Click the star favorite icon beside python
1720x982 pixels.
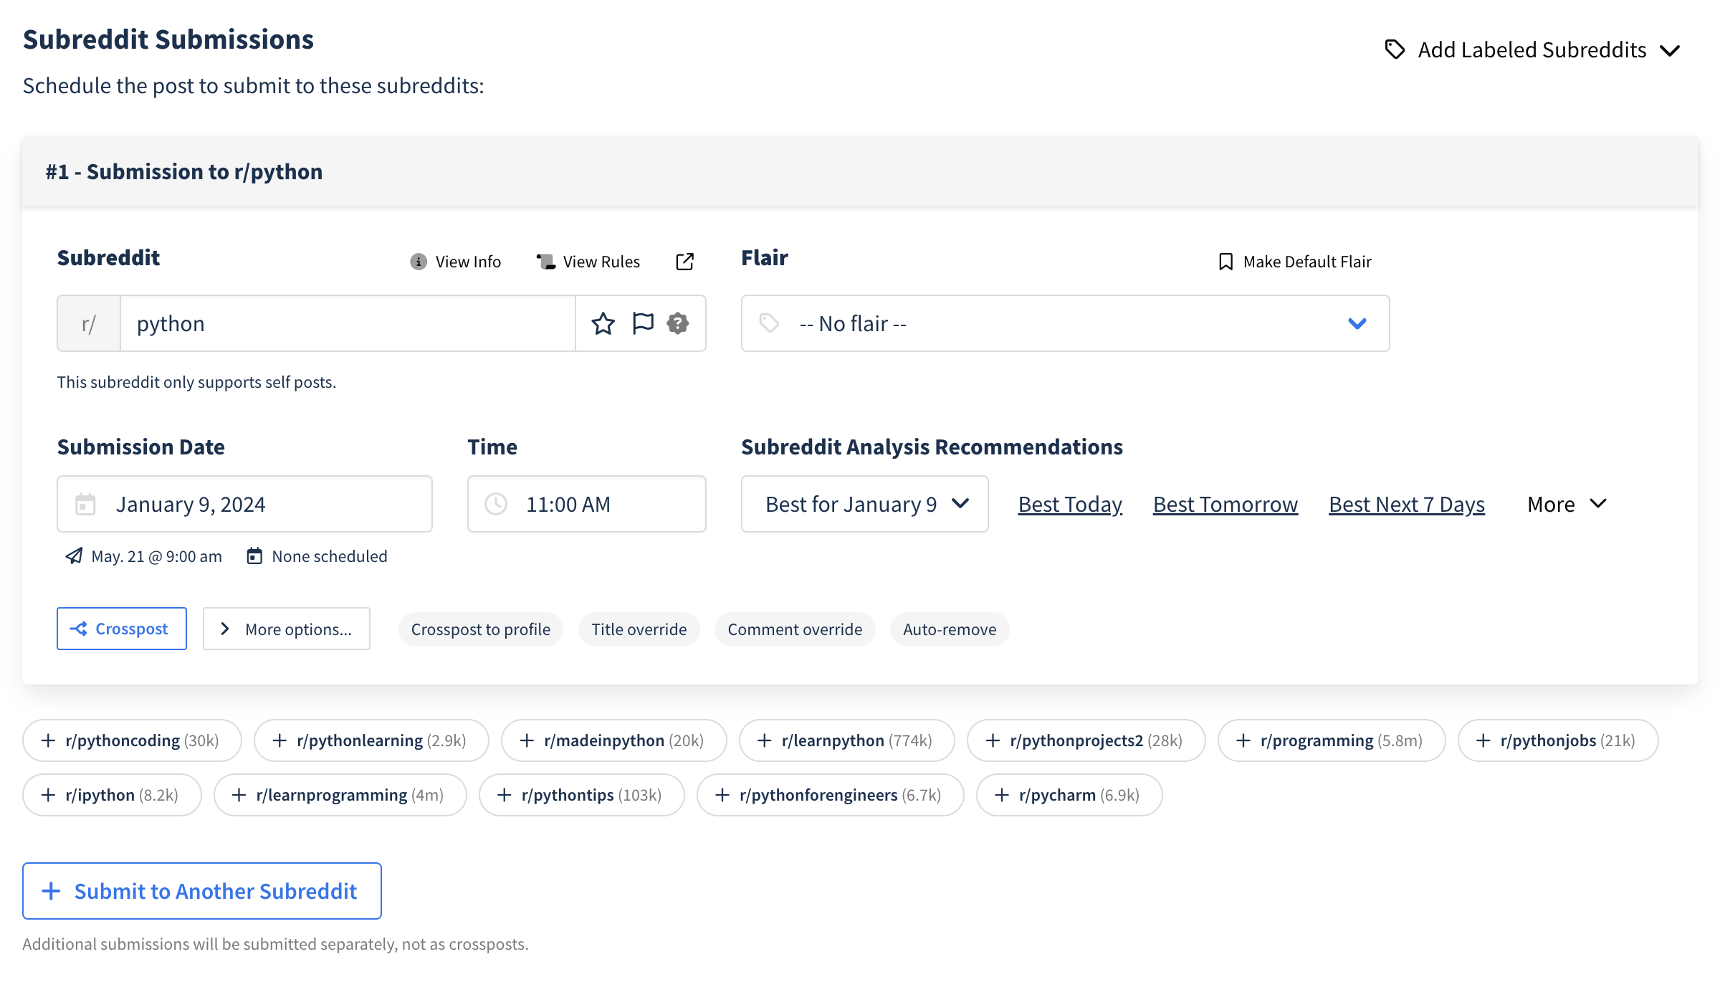point(603,324)
